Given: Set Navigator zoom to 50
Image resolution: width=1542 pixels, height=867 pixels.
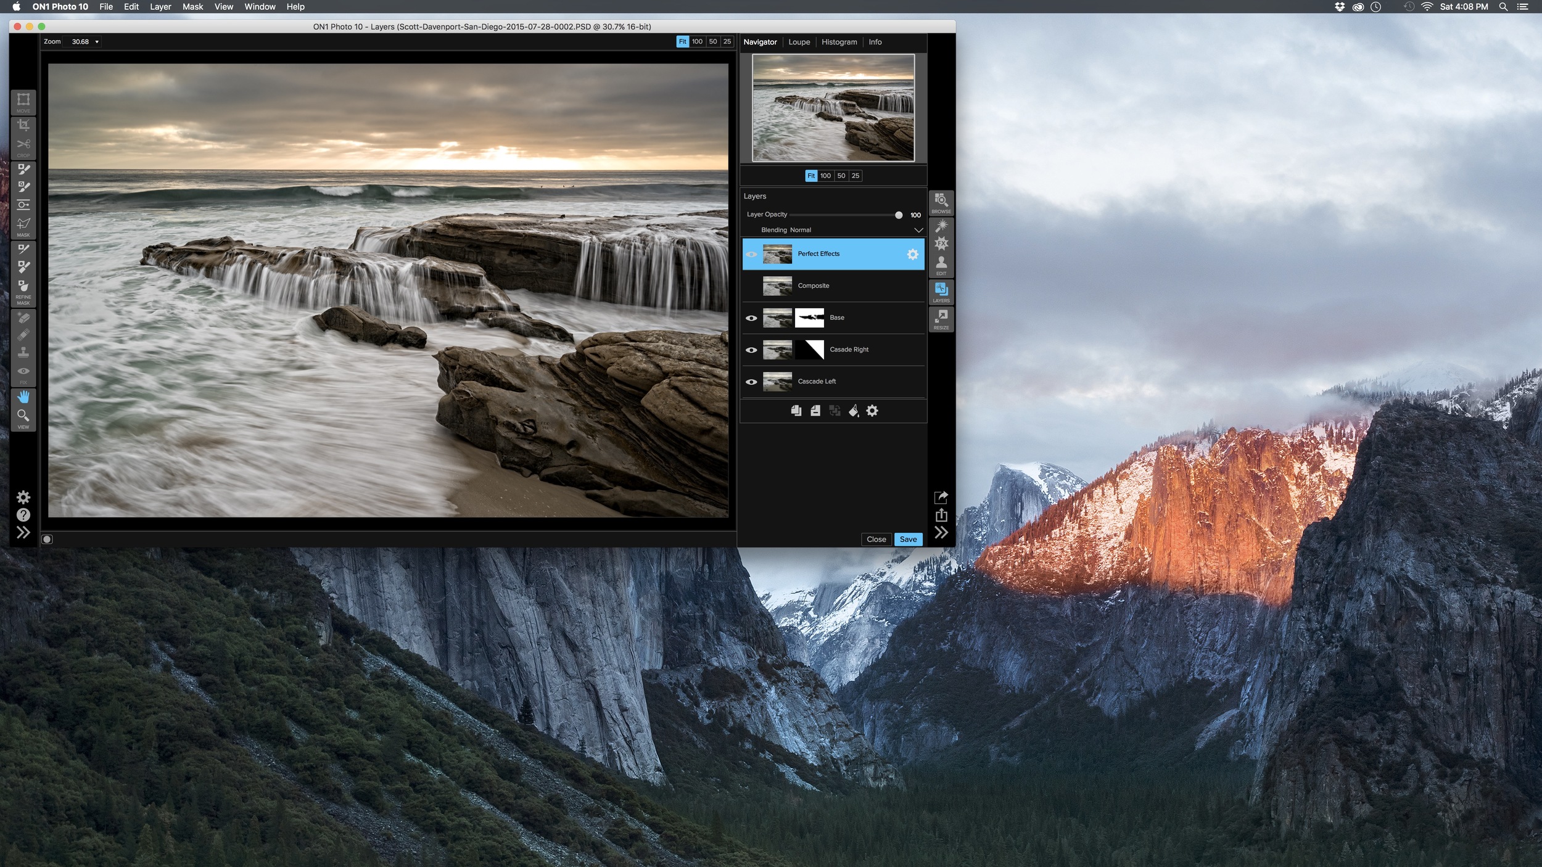Looking at the screenshot, I should point(841,176).
